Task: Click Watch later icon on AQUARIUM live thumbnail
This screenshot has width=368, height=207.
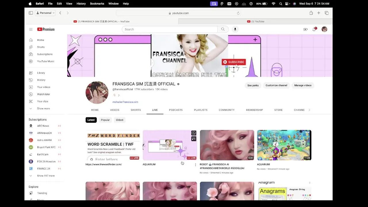Action: [194, 133]
